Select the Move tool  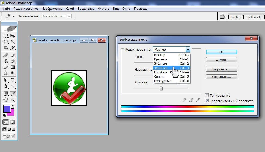pos(13,36)
